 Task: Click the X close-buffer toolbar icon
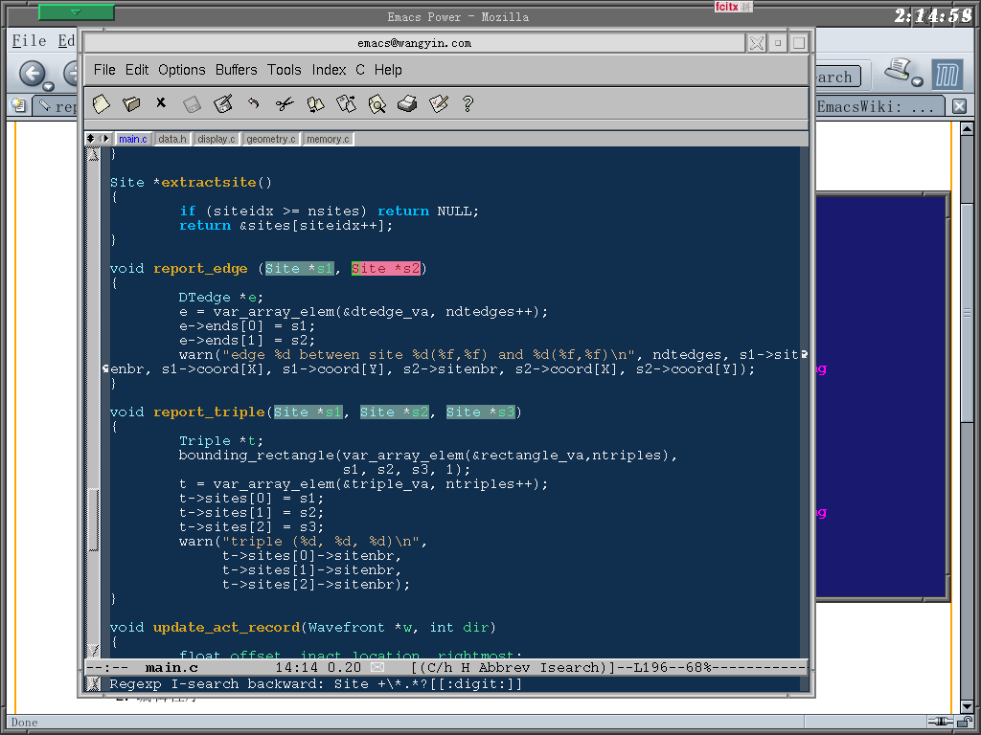click(161, 102)
